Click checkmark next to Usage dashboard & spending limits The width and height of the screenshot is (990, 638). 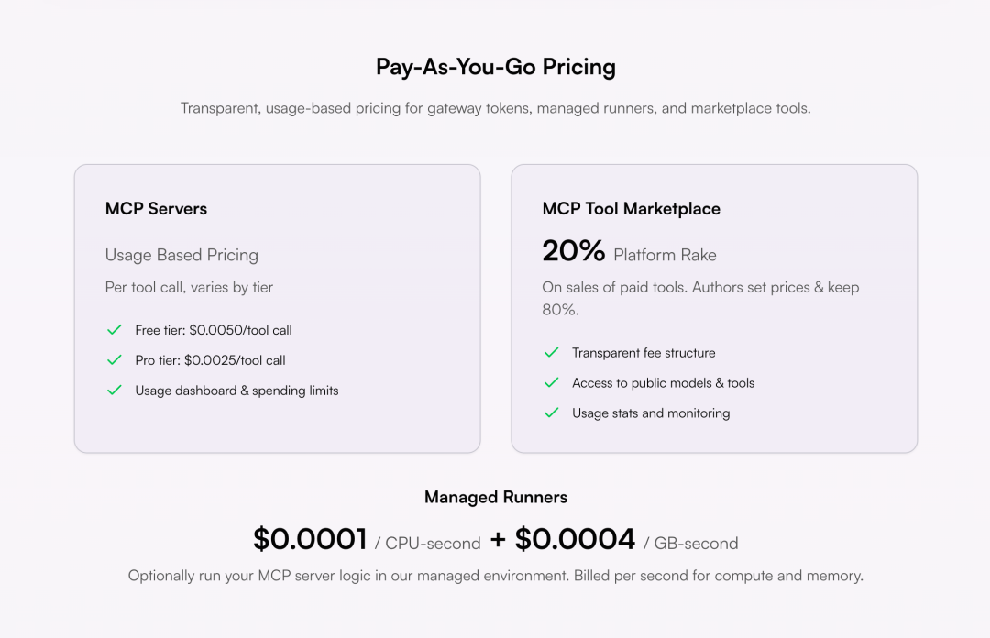115,390
